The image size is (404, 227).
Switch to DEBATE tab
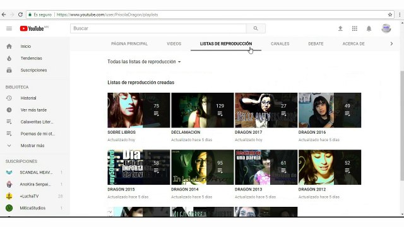(x=316, y=44)
